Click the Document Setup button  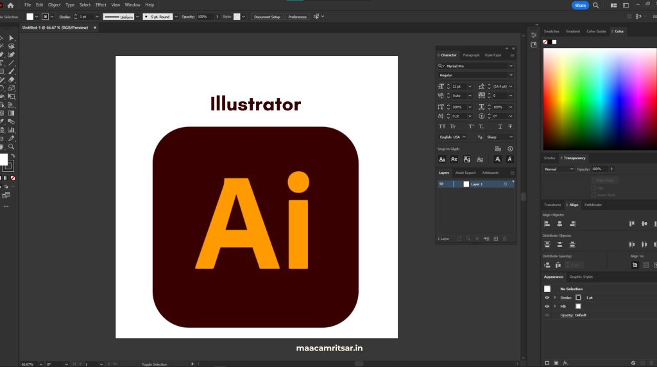click(267, 17)
